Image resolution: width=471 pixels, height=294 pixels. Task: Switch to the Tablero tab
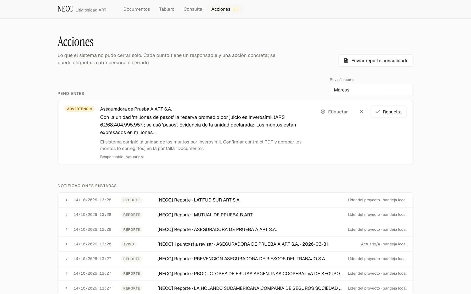pyautogui.click(x=167, y=9)
